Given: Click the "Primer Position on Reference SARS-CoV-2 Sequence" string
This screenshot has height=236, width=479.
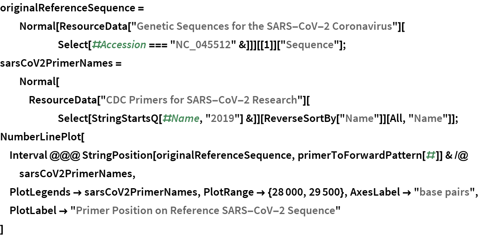Looking at the screenshot, I should click(205, 211).
